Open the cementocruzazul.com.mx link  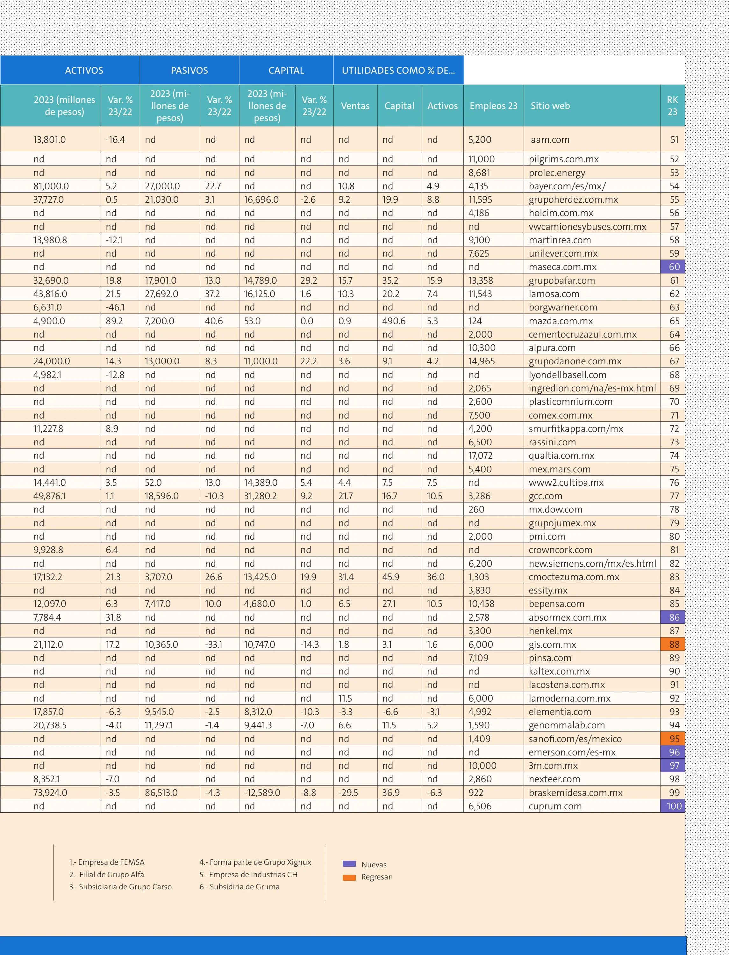click(583, 334)
